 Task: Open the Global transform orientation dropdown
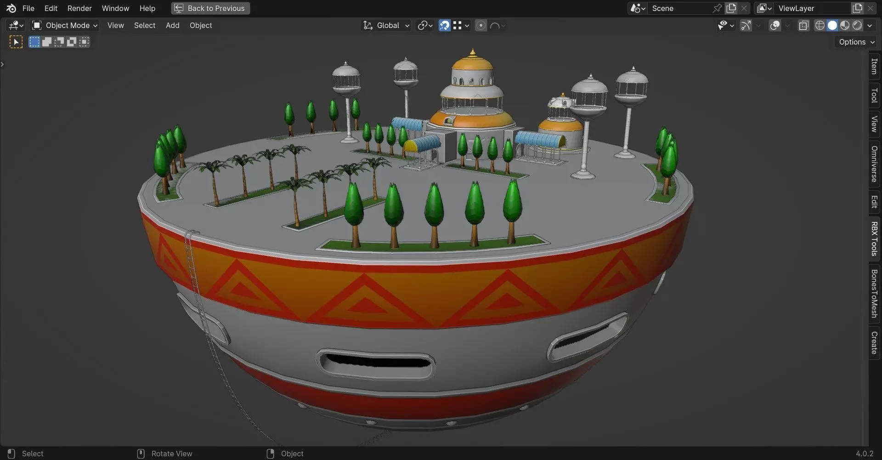[x=386, y=25]
